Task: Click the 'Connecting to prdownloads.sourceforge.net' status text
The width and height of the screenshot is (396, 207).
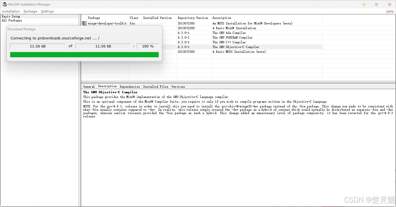Action: (x=55, y=38)
